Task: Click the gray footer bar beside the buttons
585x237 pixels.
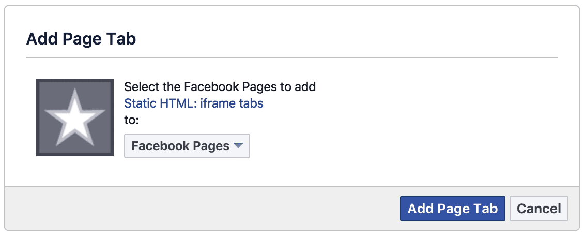Action: pyautogui.click(x=202, y=208)
